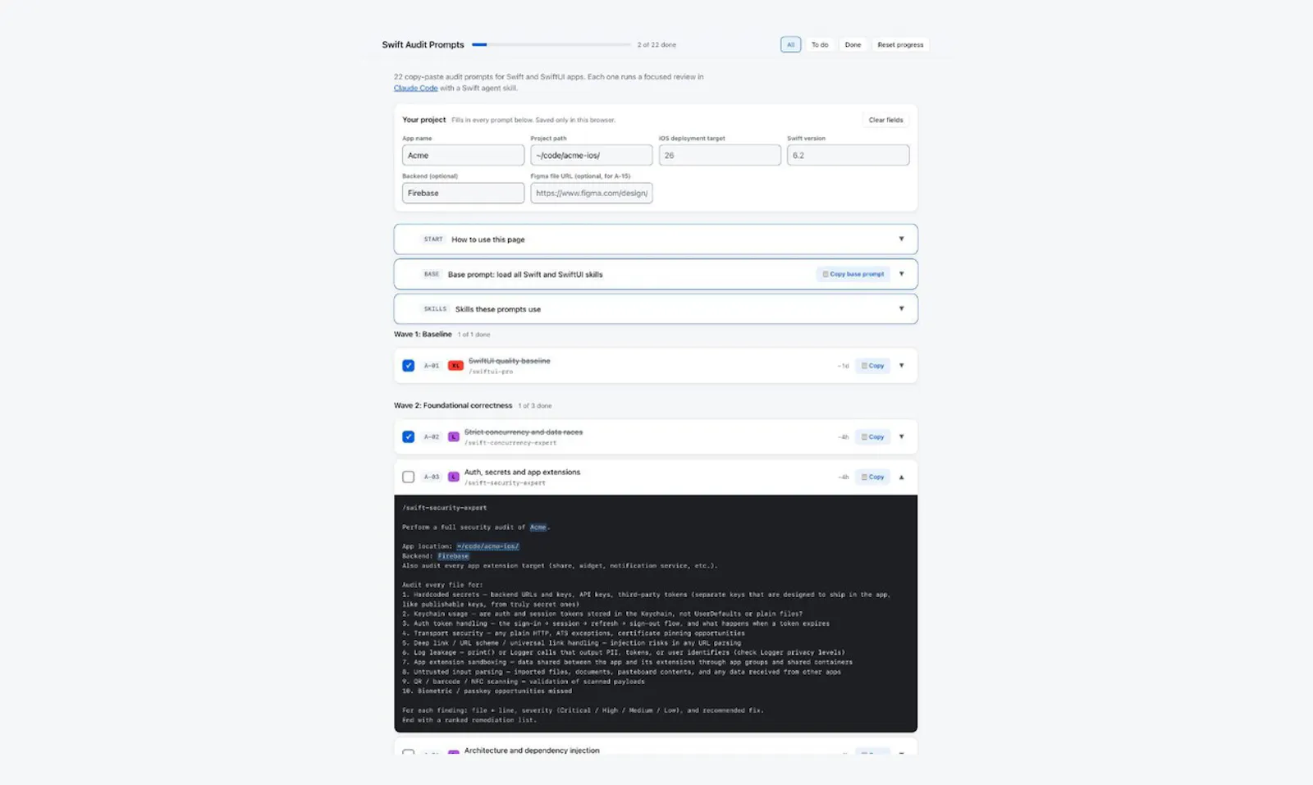Click the A-01 prompt ID label
The width and height of the screenshot is (1313, 785).
(x=432, y=366)
